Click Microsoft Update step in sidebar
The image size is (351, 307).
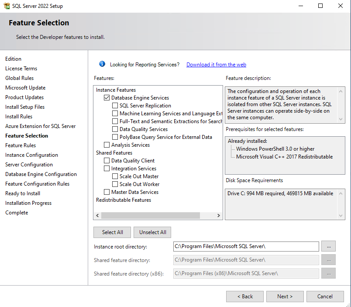point(25,88)
